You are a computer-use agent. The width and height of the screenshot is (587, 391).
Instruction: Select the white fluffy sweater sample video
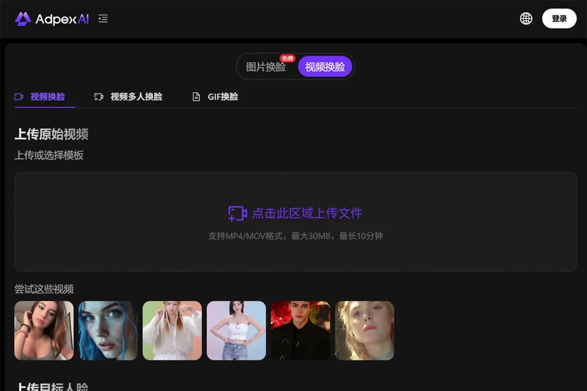[x=172, y=331]
